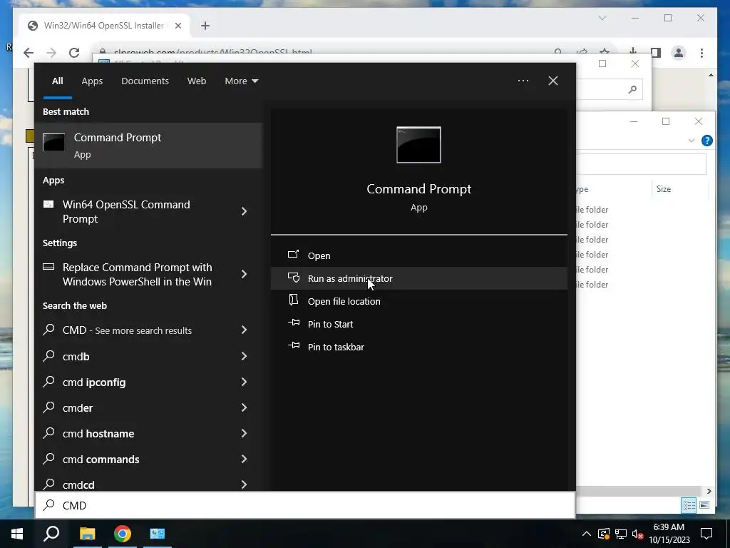The width and height of the screenshot is (730, 548).
Task: Open CMD see more search results
Action: click(127, 330)
